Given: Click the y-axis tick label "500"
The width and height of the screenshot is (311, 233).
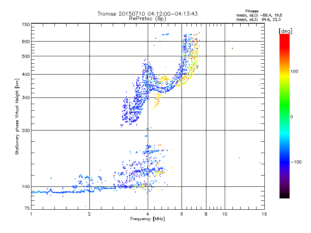Looking at the screenshot, I should [26, 56].
